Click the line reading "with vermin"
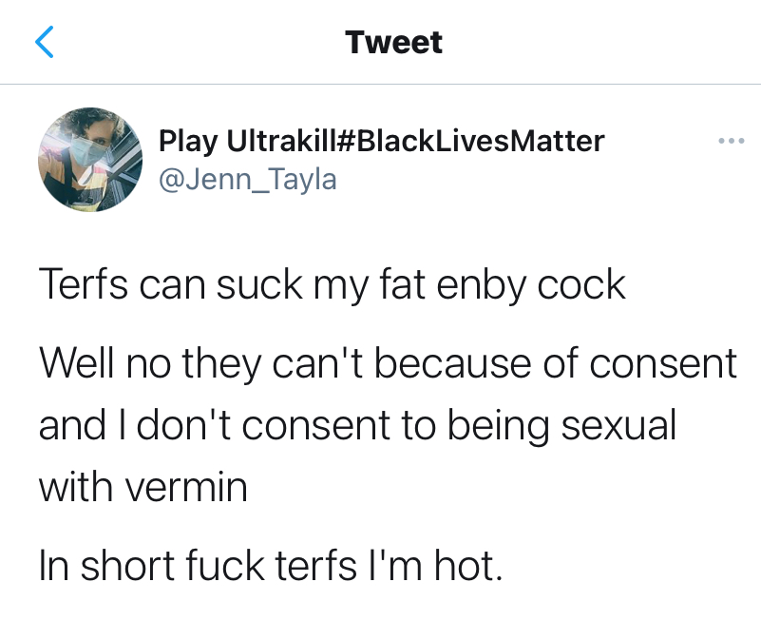761x621 pixels. coord(143,489)
